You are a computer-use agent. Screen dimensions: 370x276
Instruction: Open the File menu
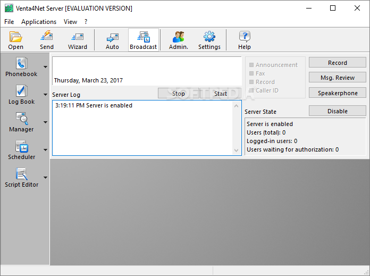point(9,22)
